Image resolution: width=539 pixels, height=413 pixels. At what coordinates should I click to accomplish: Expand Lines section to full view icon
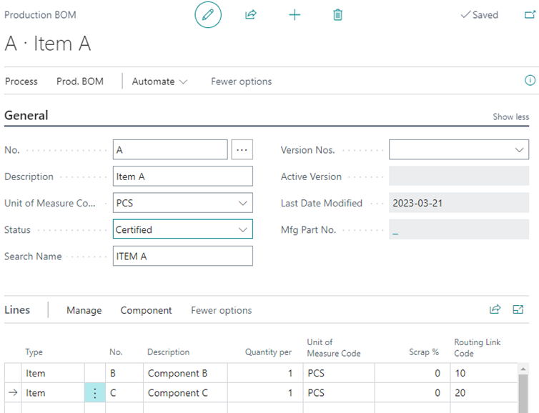pos(518,309)
